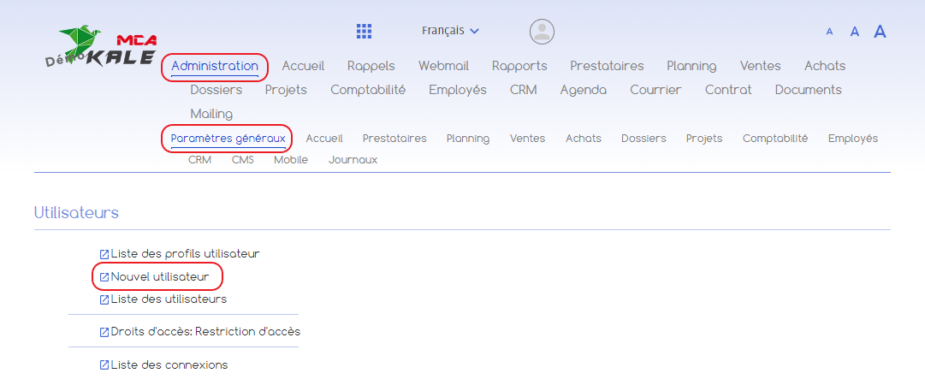Click the user profile avatar icon
The width and height of the screenshot is (925, 385).
(542, 32)
